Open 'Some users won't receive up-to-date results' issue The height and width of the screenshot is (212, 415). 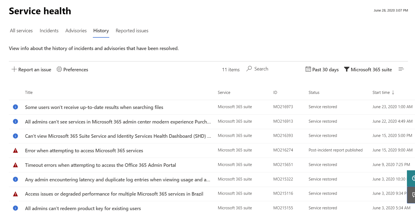tap(94, 107)
